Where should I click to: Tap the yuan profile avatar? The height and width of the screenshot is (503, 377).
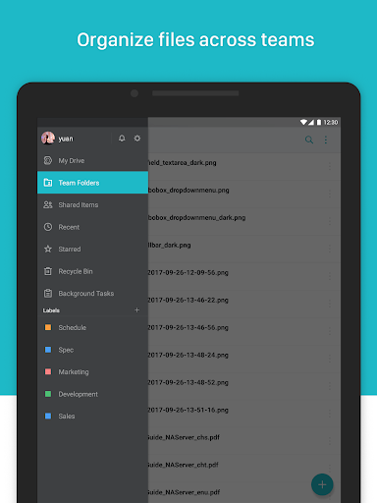tap(48, 139)
